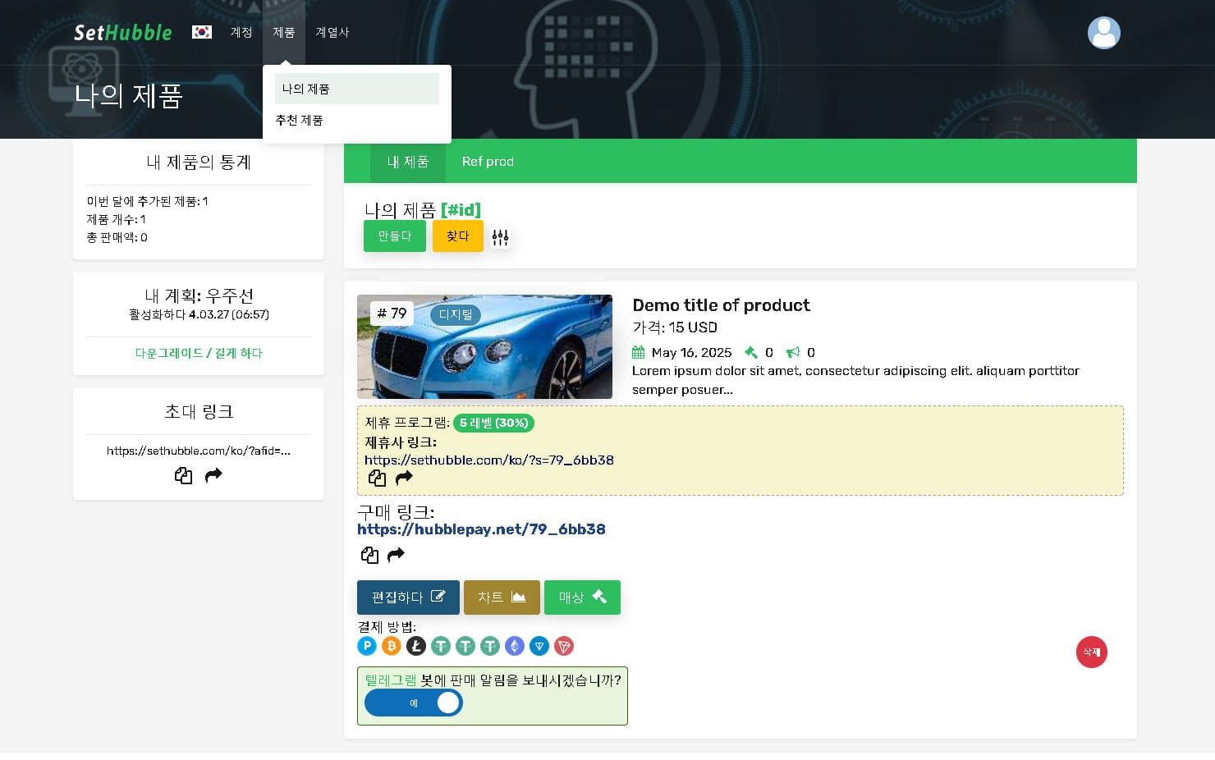Viewport: 1215px width, 760px height.
Task: Copy the invitation link with copy icon
Action: 183,476
